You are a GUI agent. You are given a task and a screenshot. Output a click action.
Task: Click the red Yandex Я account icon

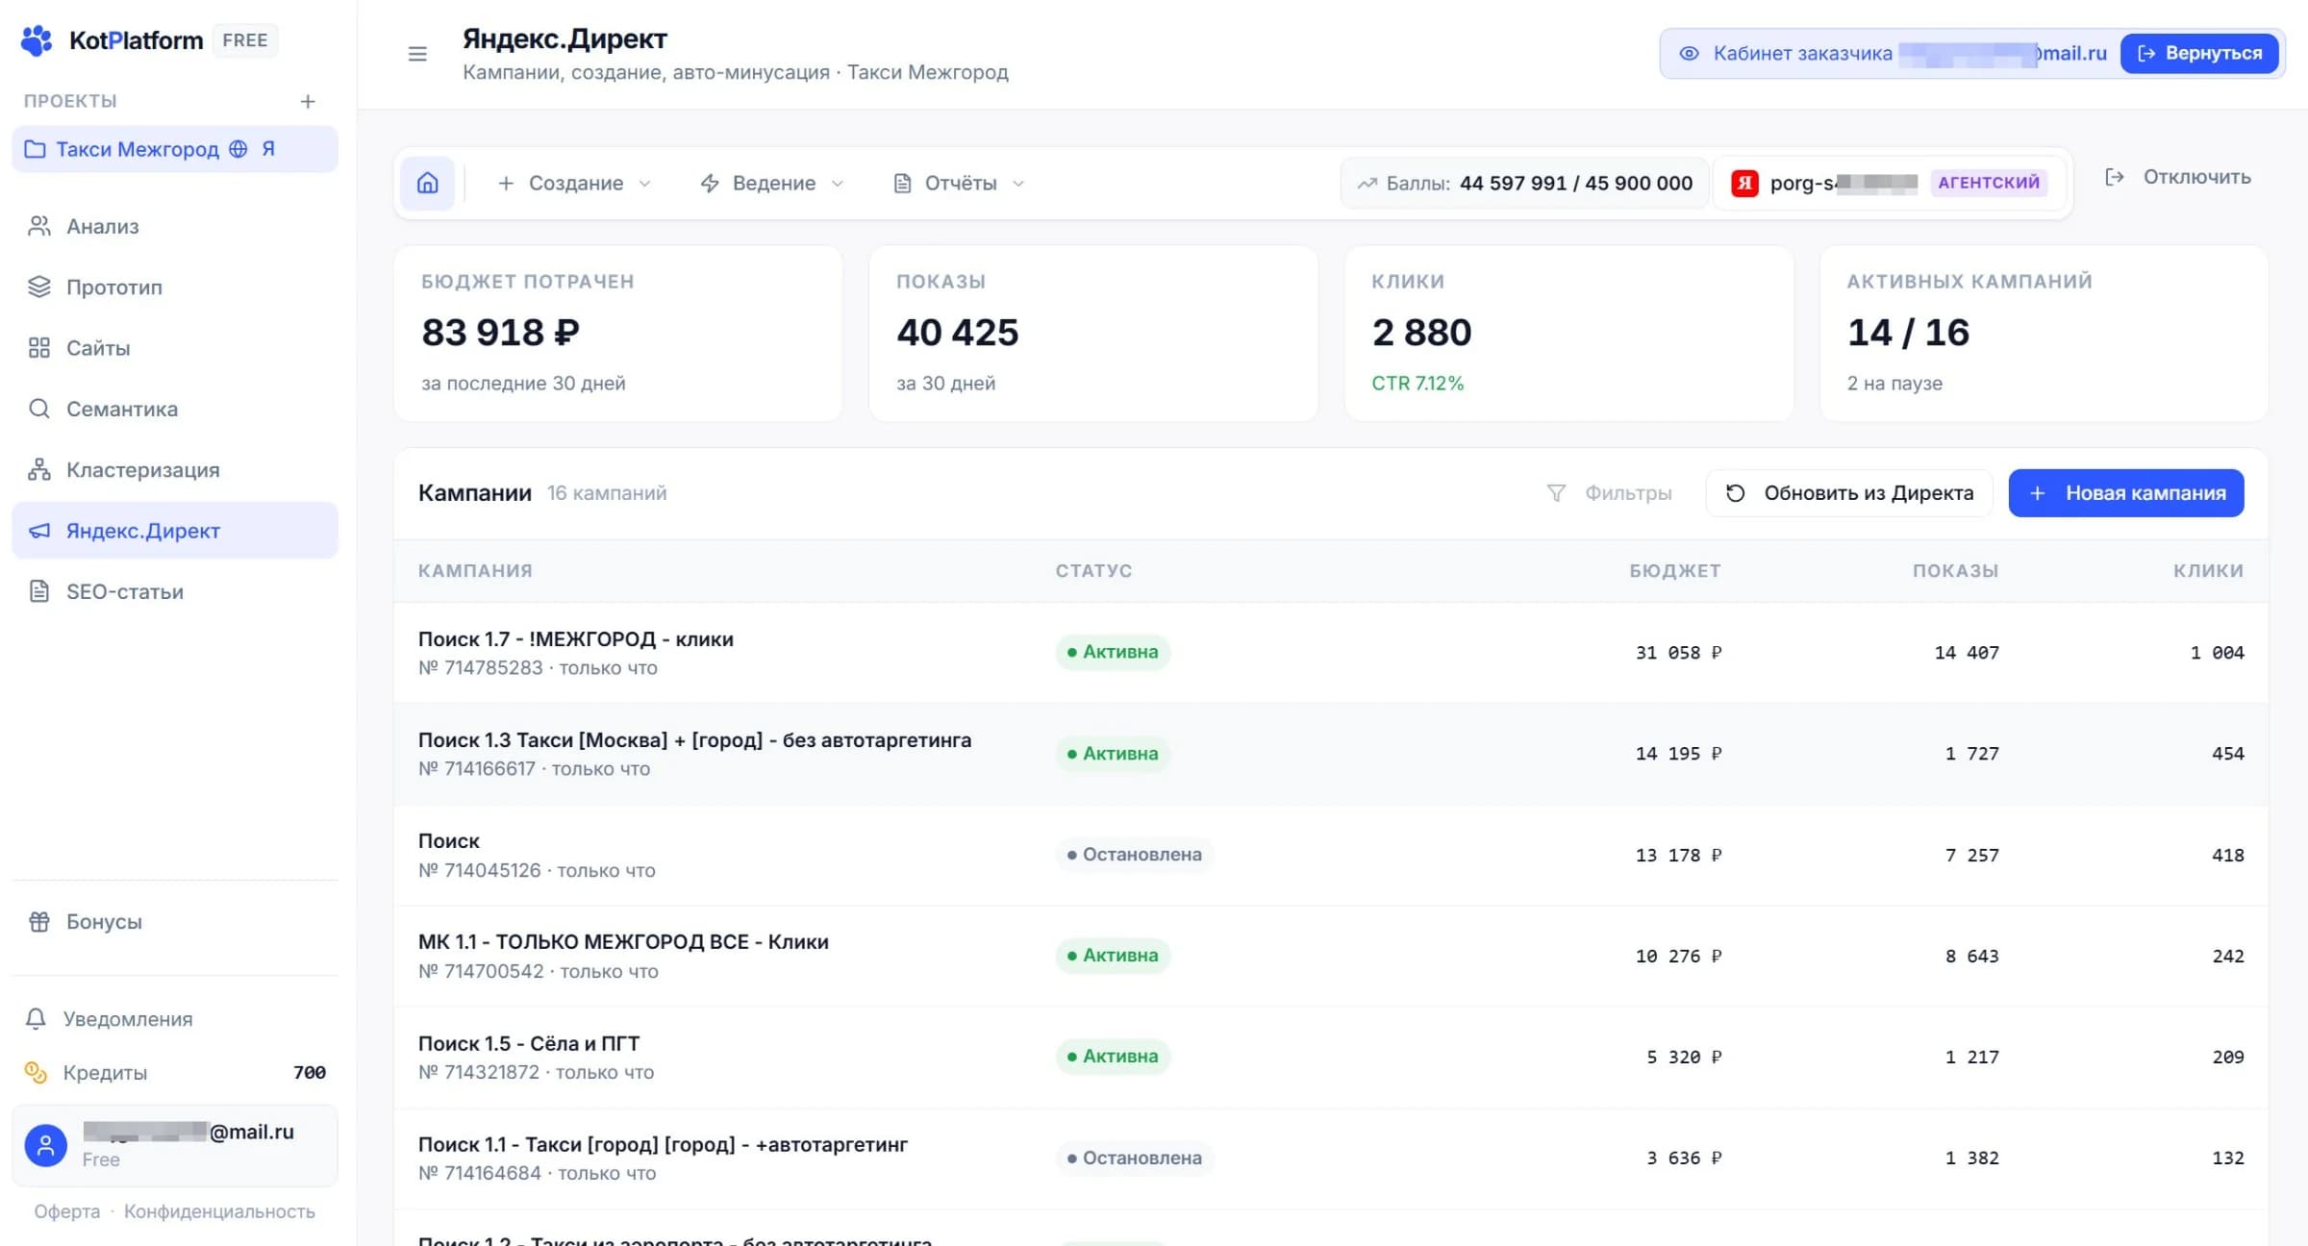click(x=1744, y=183)
